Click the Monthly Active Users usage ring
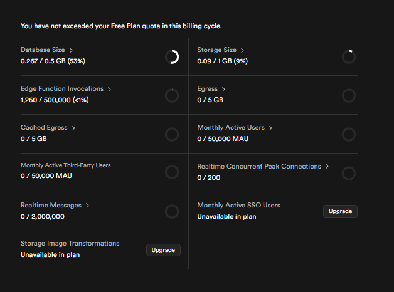The image size is (394, 292). [x=349, y=135]
